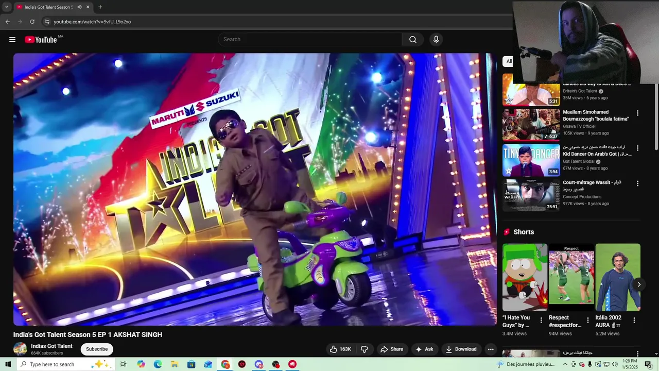The height and width of the screenshot is (371, 659).
Task: View site information icon in address bar
Action: click(46, 22)
